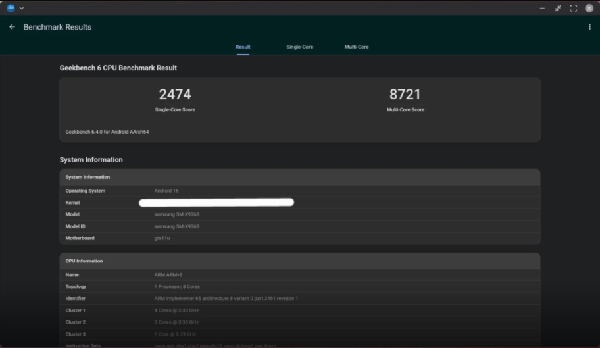The width and height of the screenshot is (600, 348).
Task: Click the app icon in title bar
Action: [x=11, y=8]
